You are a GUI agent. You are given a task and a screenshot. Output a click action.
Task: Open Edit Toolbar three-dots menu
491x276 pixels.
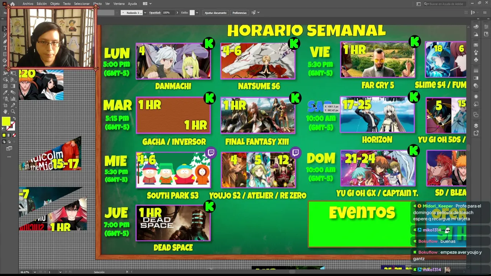9,156
